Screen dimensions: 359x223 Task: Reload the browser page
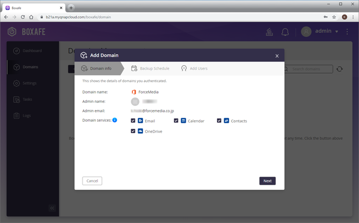[23, 17]
